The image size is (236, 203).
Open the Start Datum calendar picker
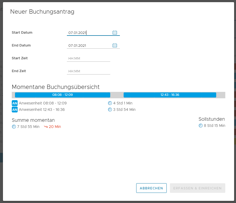pos(115,33)
